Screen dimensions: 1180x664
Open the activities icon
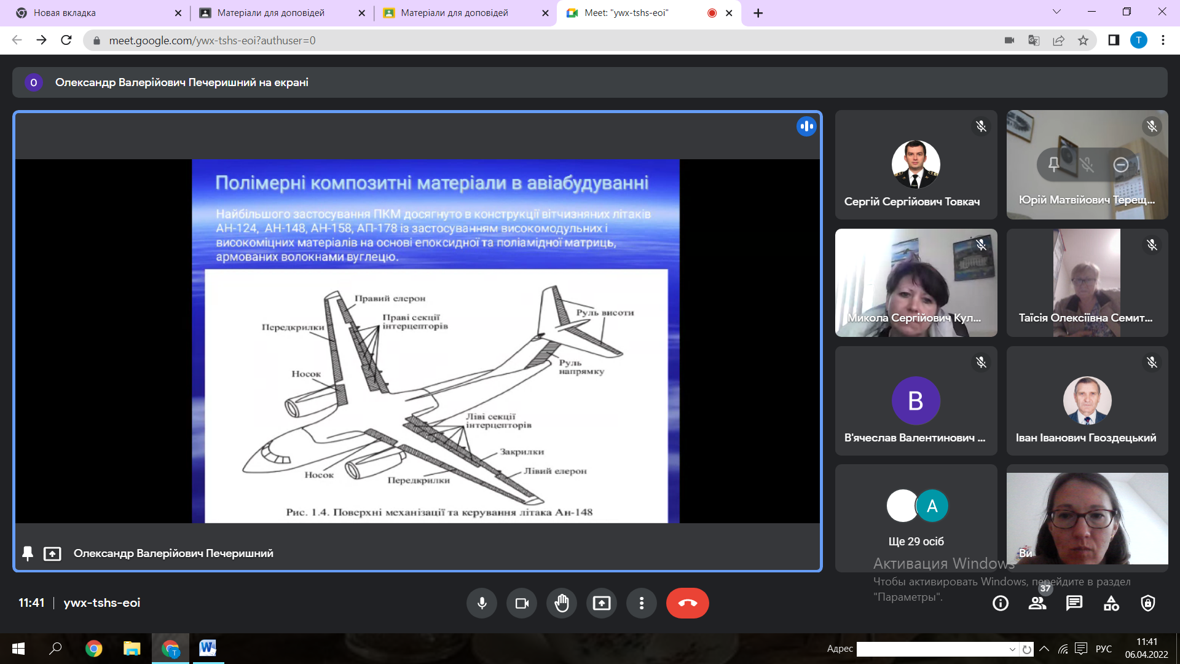(x=1111, y=603)
